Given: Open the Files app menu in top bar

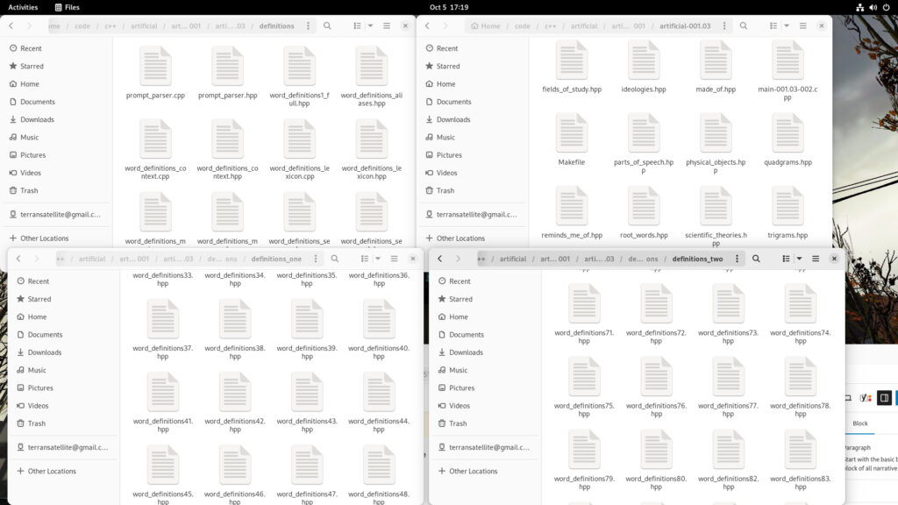Looking at the screenshot, I should (66, 7).
